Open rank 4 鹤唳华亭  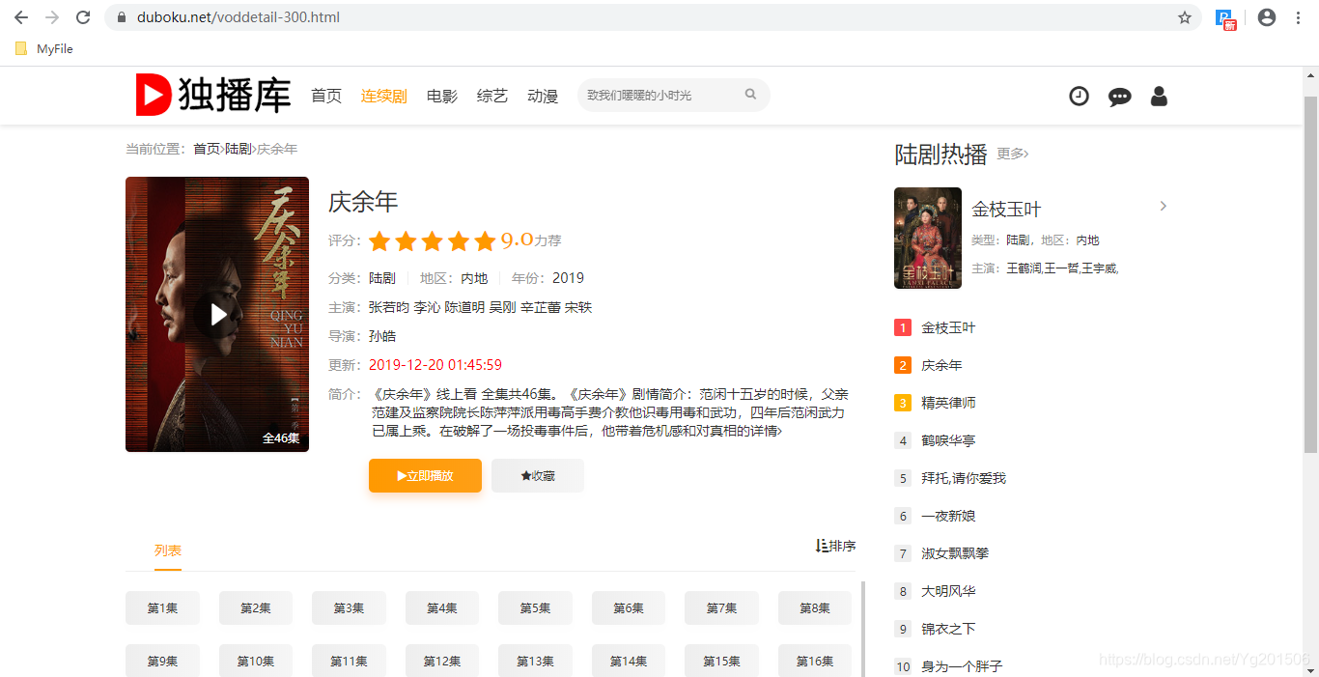click(x=948, y=440)
